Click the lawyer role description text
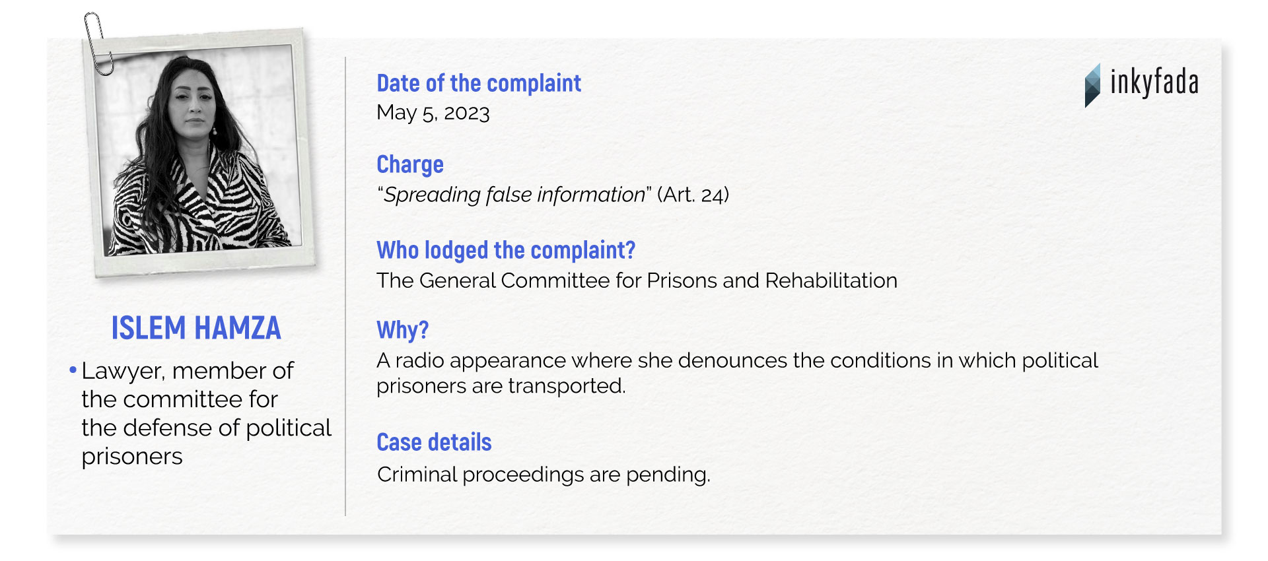This screenshot has width=1268, height=561. [x=206, y=413]
